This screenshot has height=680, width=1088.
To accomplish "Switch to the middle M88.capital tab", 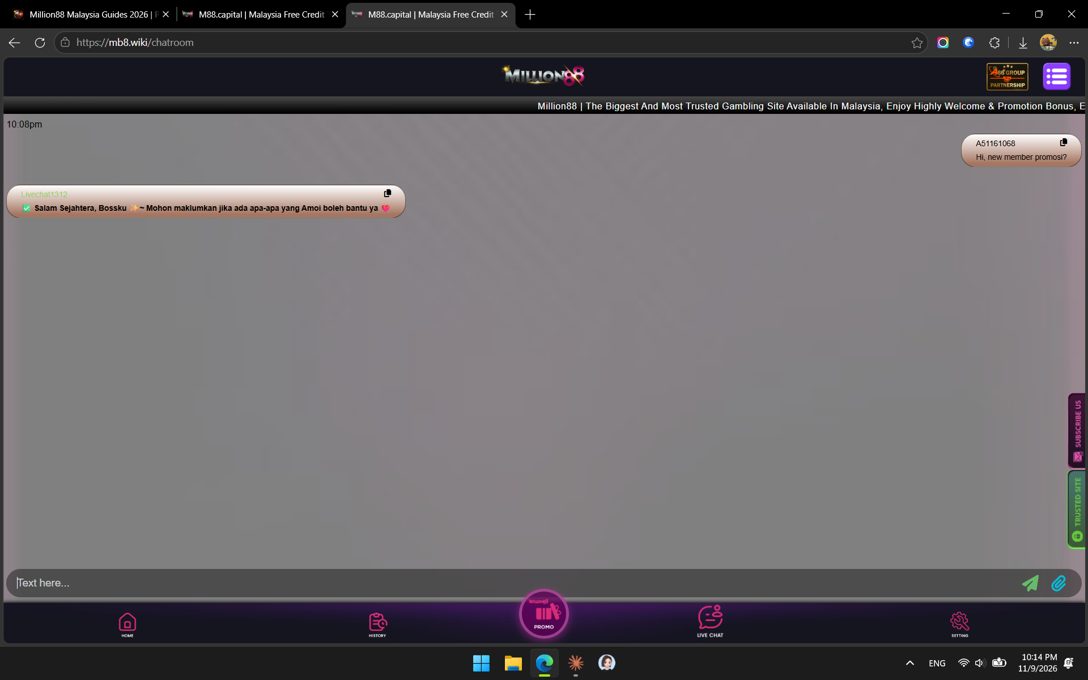I will click(x=261, y=15).
